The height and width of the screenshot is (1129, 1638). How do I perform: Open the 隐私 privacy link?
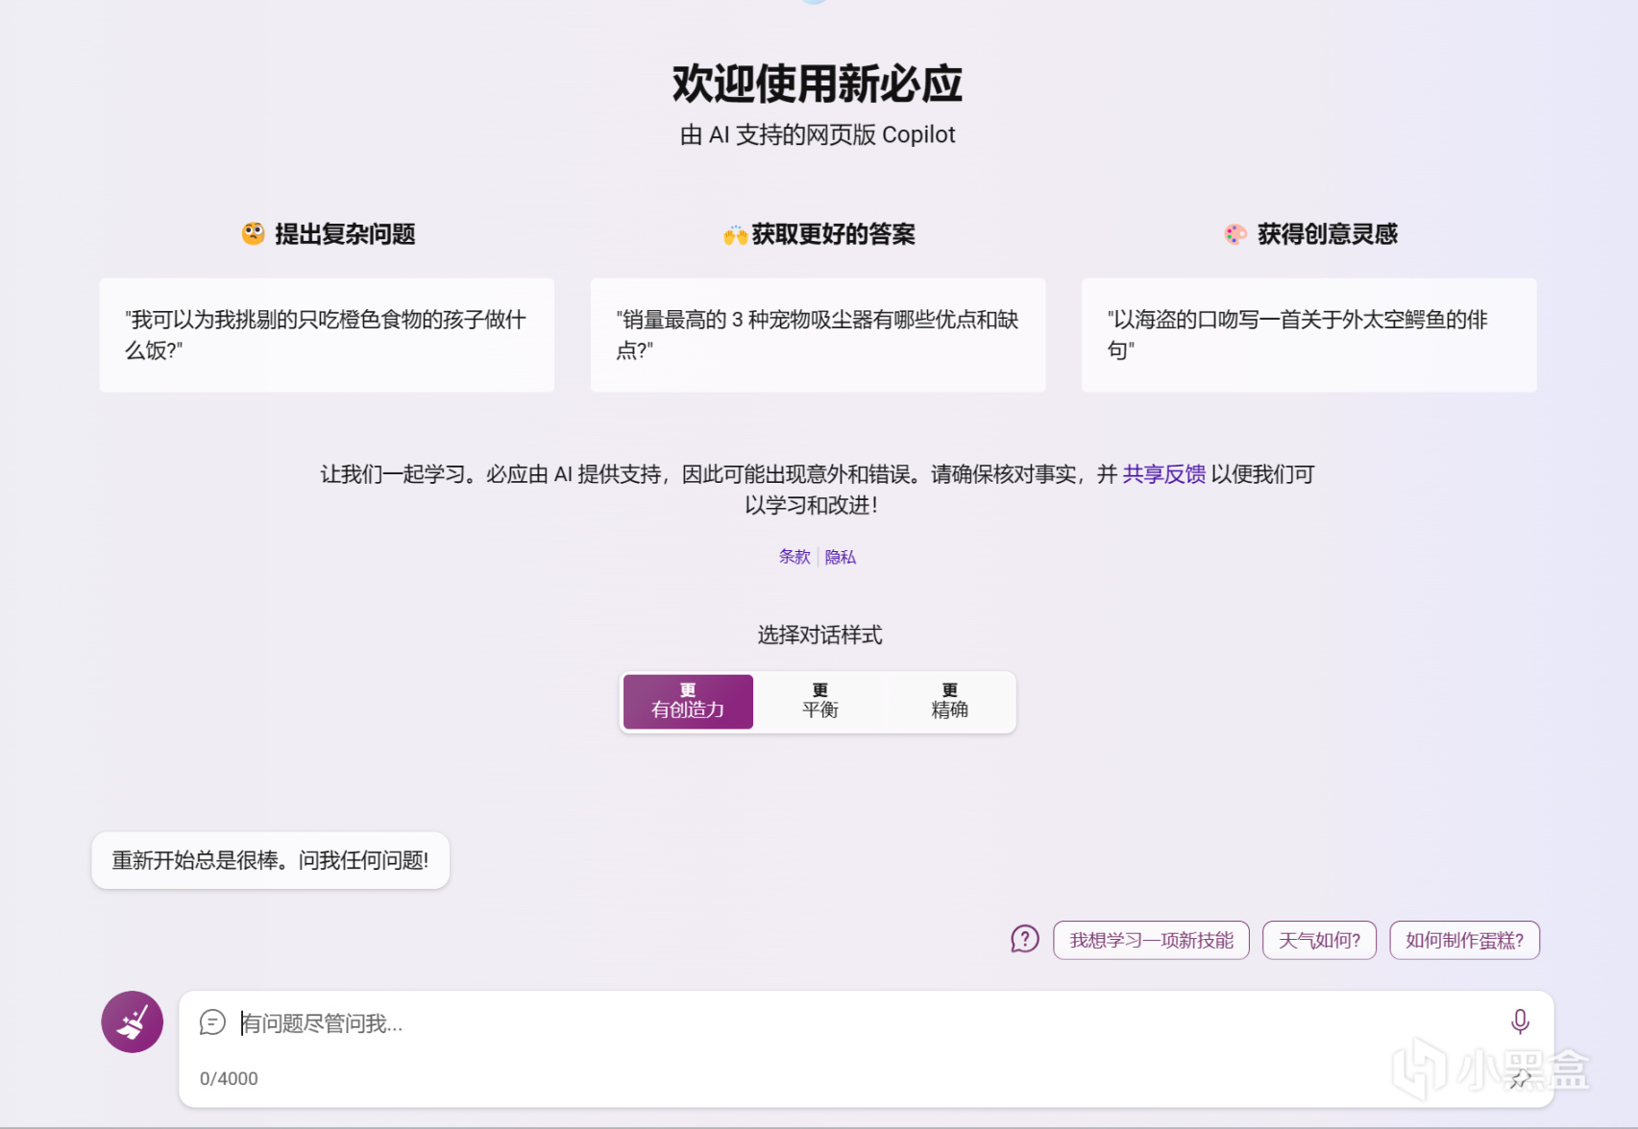pyautogui.click(x=841, y=557)
